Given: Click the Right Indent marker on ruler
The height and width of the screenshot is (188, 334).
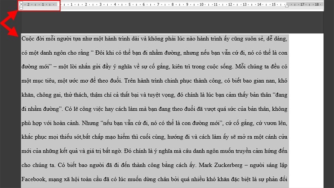Looking at the screenshot, I should pyautogui.click(x=287, y=5).
